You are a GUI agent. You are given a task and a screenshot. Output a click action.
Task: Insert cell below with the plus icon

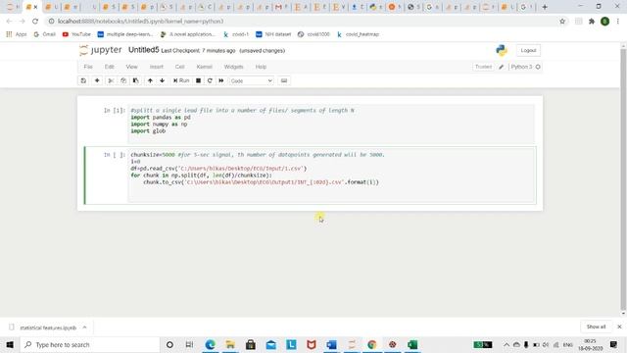click(97, 80)
